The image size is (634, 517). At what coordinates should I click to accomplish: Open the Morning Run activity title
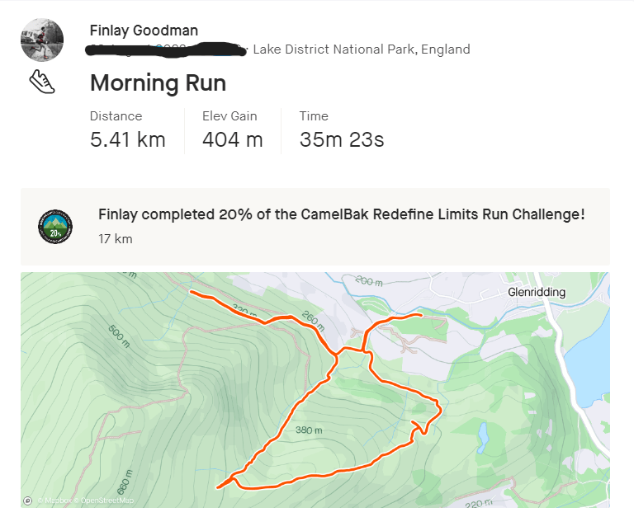point(158,83)
